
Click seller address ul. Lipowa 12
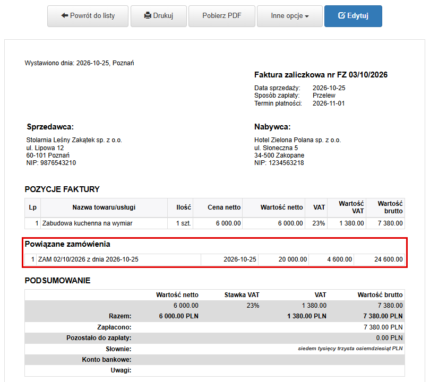pos(45,148)
